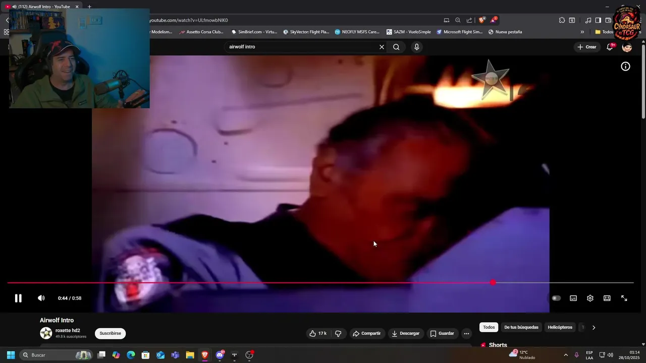646x363 pixels.
Task: Open the YouTube account avatar menu
Action: tap(627, 47)
